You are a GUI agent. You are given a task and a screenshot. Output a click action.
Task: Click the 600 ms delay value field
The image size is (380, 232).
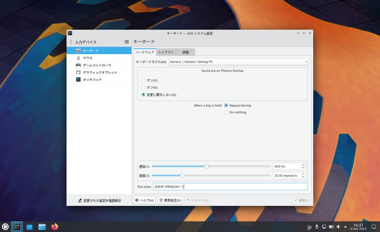click(x=287, y=166)
